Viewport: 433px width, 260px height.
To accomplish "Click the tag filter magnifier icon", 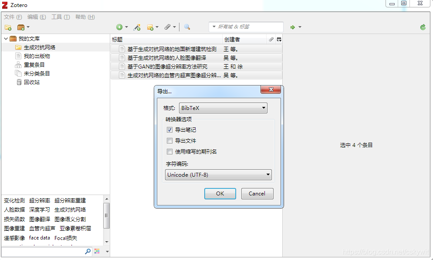I will tap(88, 251).
